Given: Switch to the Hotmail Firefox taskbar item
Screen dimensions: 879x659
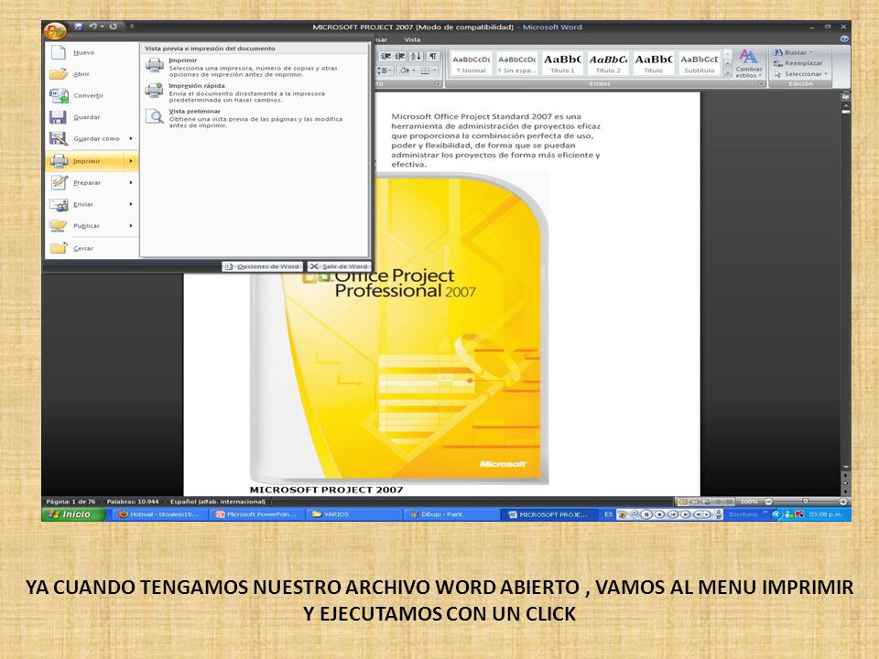Looking at the screenshot, I should 159,514.
